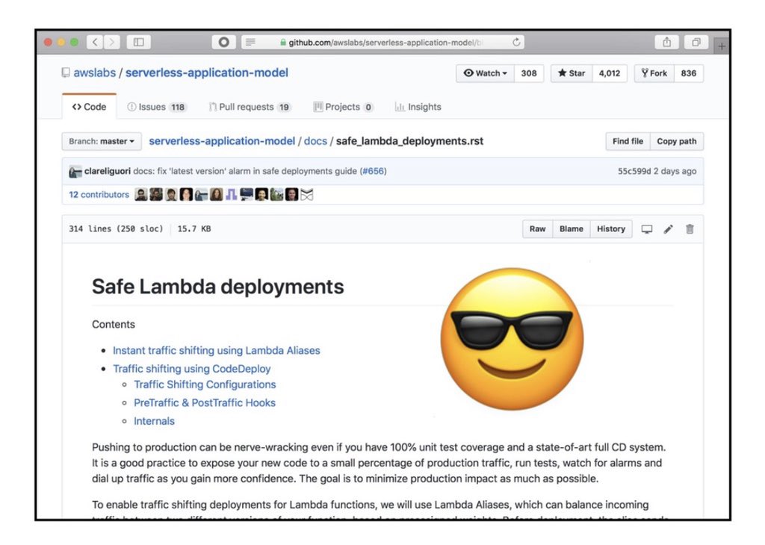Open serverless-application-model repo title link
The width and height of the screenshot is (765, 545).
(207, 72)
